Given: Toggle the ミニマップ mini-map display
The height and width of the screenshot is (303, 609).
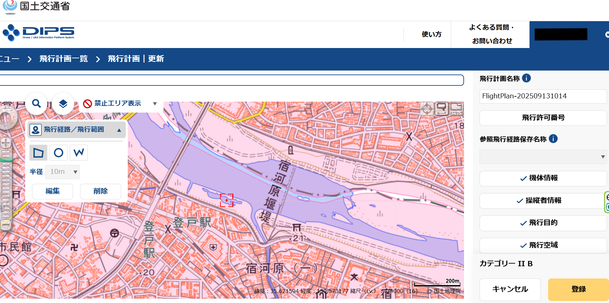Looking at the screenshot, I should (x=456, y=109).
